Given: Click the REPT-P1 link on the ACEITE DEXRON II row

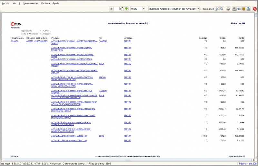Looking at the screenshot, I should 128,59.
